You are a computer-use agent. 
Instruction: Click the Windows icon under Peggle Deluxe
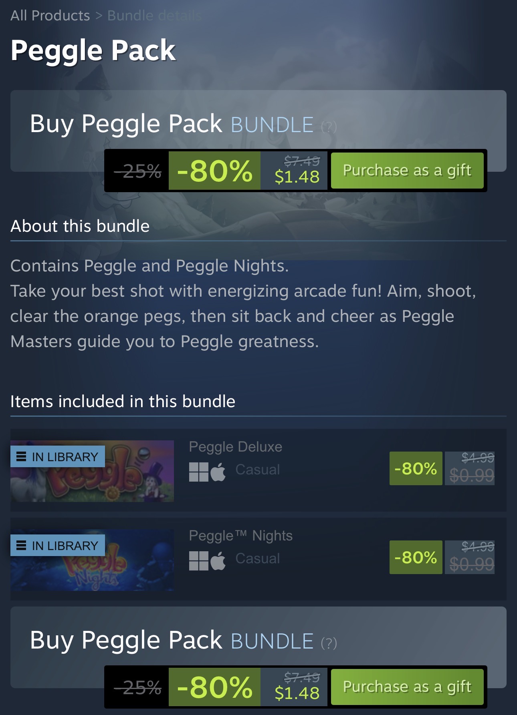pos(199,472)
